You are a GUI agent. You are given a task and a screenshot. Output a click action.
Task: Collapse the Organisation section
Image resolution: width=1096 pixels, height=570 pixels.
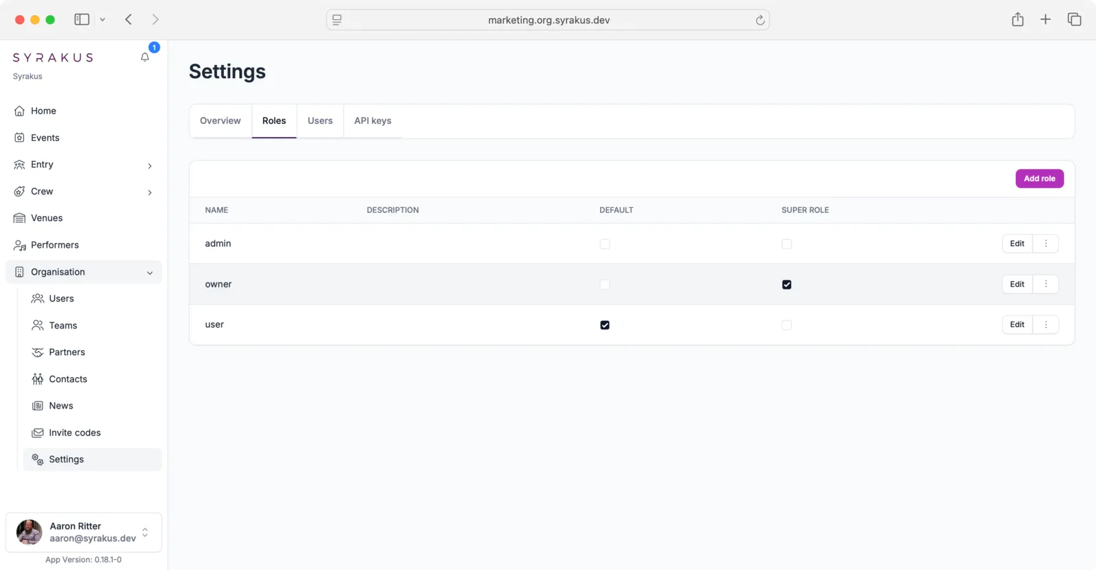tap(149, 272)
